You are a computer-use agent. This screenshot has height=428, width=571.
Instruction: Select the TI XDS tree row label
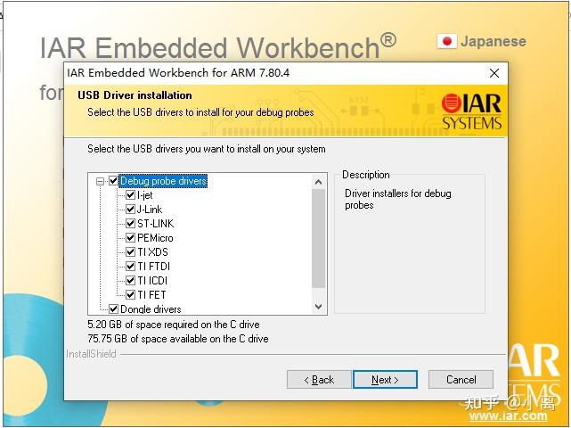click(152, 252)
